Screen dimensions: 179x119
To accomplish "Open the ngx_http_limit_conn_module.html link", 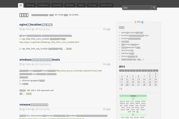I will tap(49, 42).
